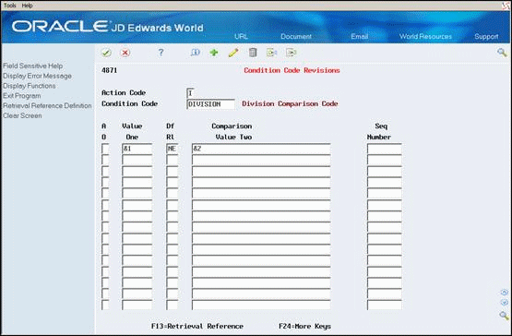This screenshot has height=336, width=512.
Task: Select Display Functions option
Action: tap(30, 86)
